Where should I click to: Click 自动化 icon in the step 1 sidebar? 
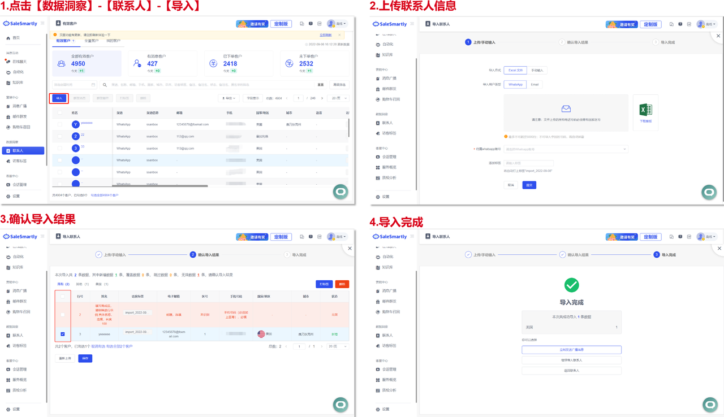pos(8,72)
